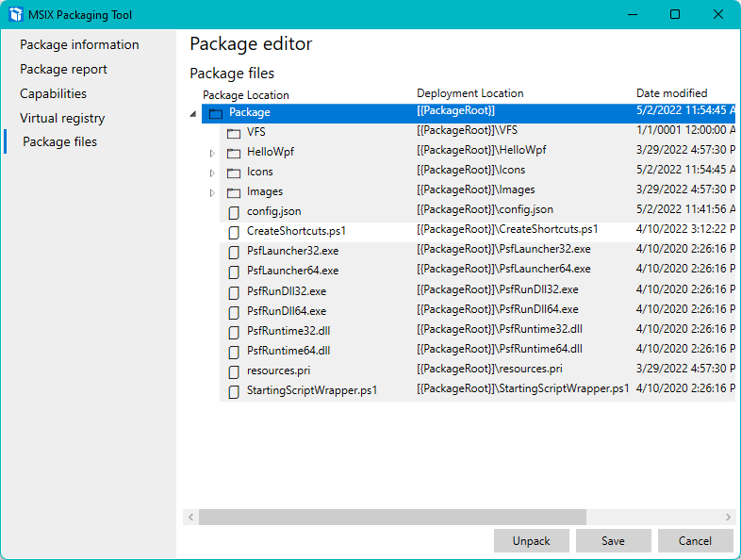
Task: Click deployment path [{PackageRoot}]\VFS
Action: point(467,130)
